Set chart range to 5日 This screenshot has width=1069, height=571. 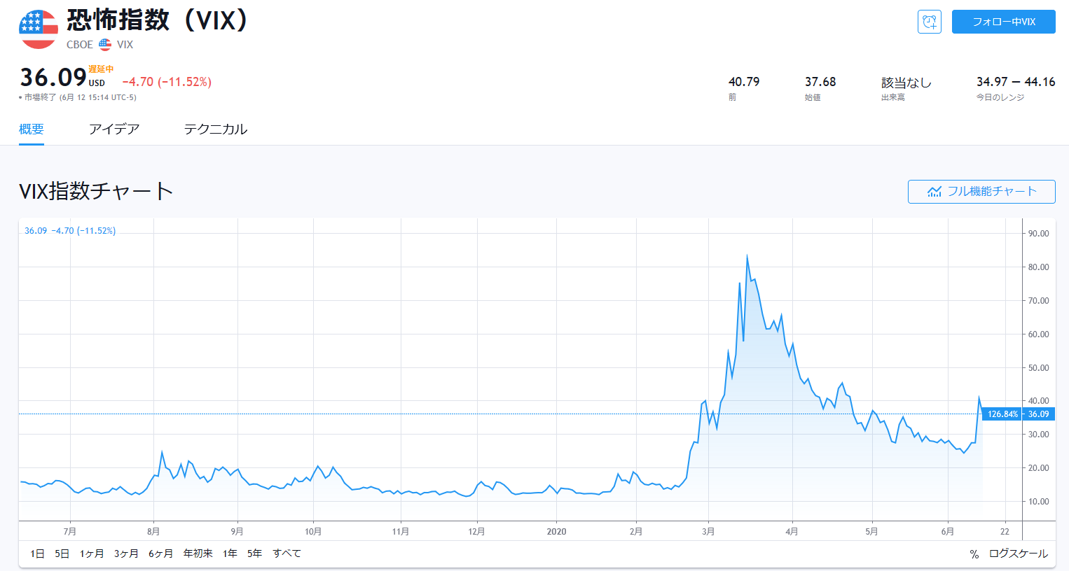pyautogui.click(x=62, y=554)
